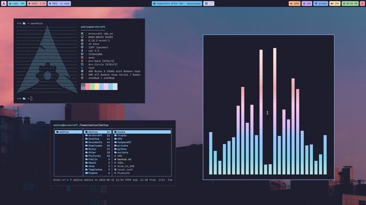Screen dimensions: 366x205
Task: Click the theme icon beside Arc-Dark
Action: [82, 61]
